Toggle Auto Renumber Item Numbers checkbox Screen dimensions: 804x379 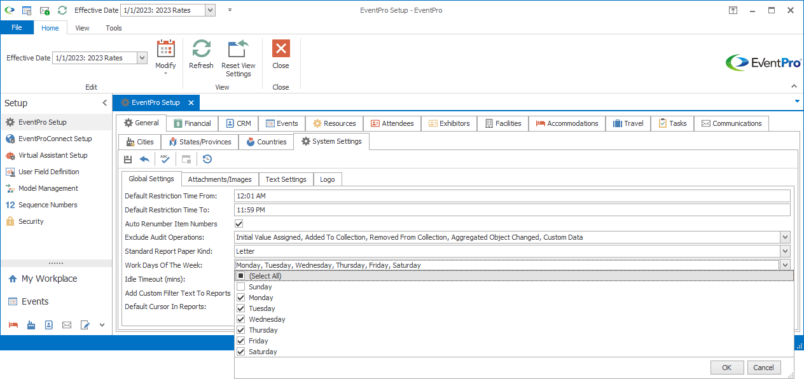click(239, 224)
